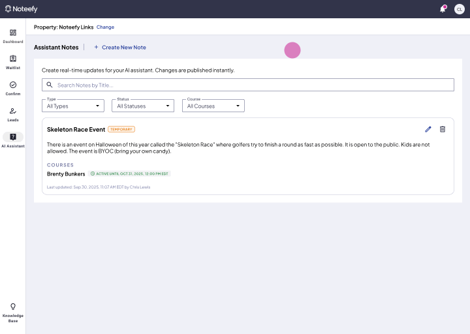Click the TEMPORARY tag badge
470x334 pixels.
(x=121, y=129)
